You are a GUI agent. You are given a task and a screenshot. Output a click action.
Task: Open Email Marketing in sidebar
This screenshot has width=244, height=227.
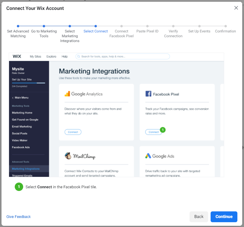22,126
